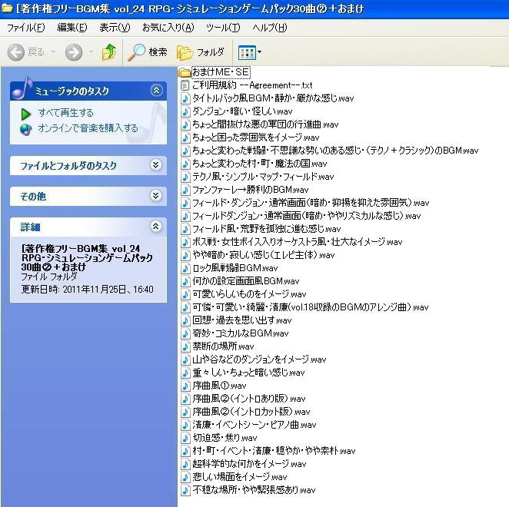This screenshot has height=507, width=509.
Task: Select icon of 奇妙・コミカルなBGM.wav
Action: pos(185,333)
